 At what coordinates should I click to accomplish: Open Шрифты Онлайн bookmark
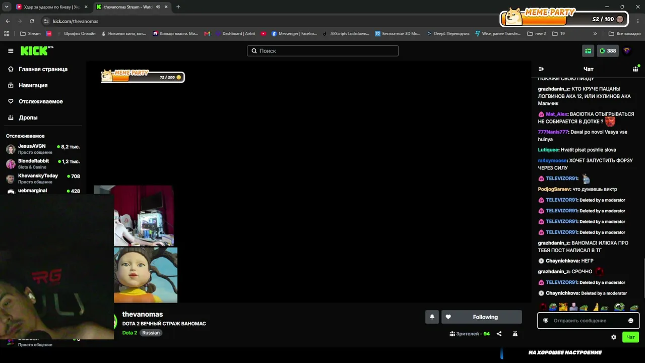76,34
